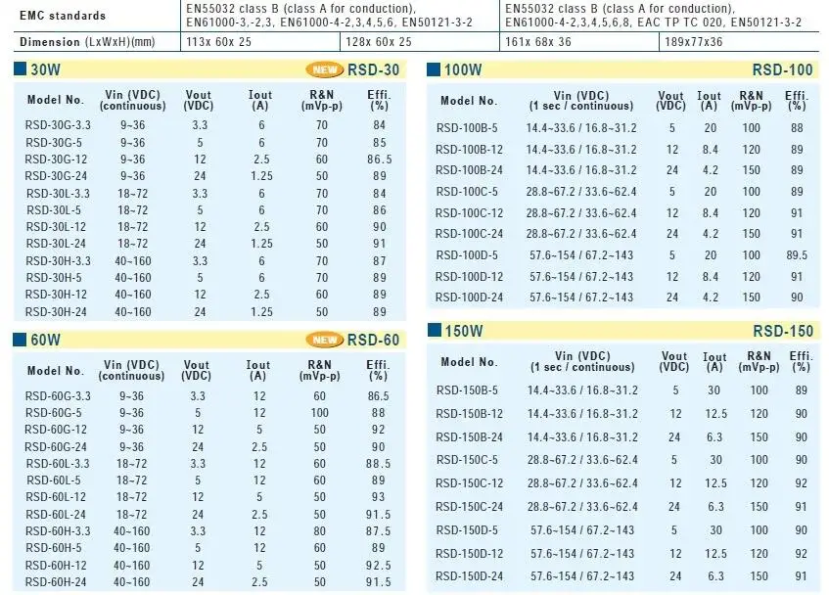Click model RSD-100D-5
This screenshot has height=595, width=829.
467,255
